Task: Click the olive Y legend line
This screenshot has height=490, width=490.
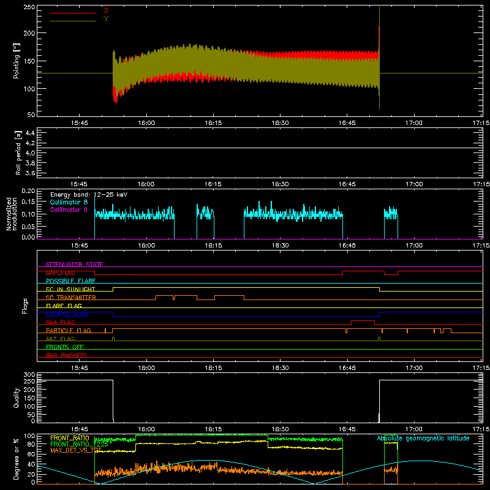Action: coord(73,21)
